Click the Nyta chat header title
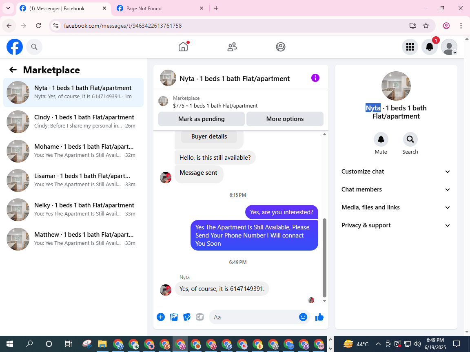The image size is (470, 352). [x=235, y=79]
